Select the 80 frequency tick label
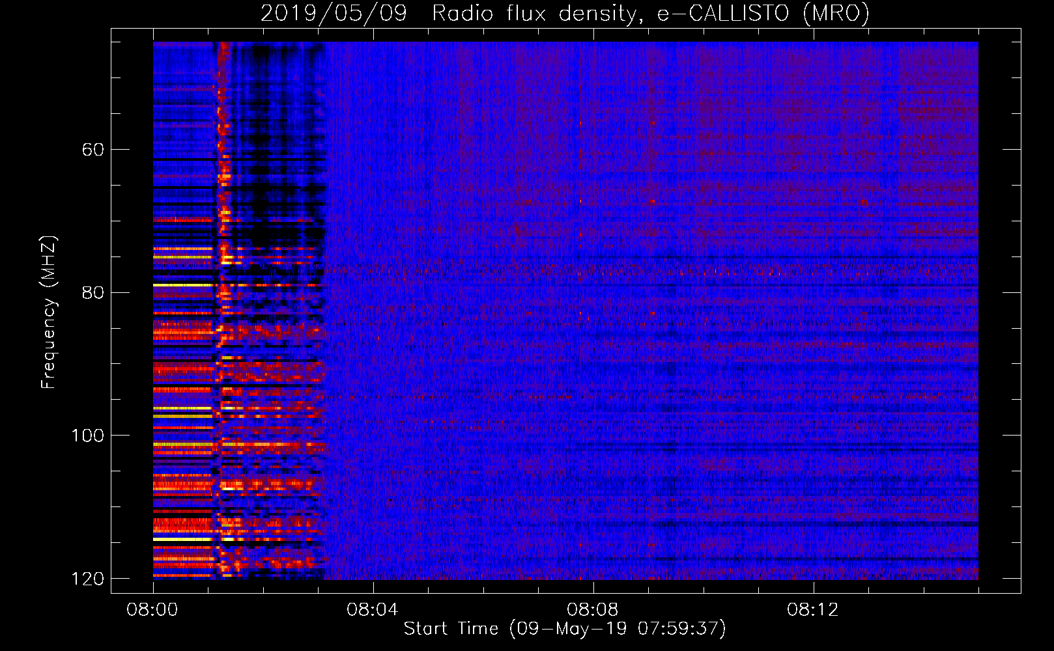 click(x=93, y=292)
